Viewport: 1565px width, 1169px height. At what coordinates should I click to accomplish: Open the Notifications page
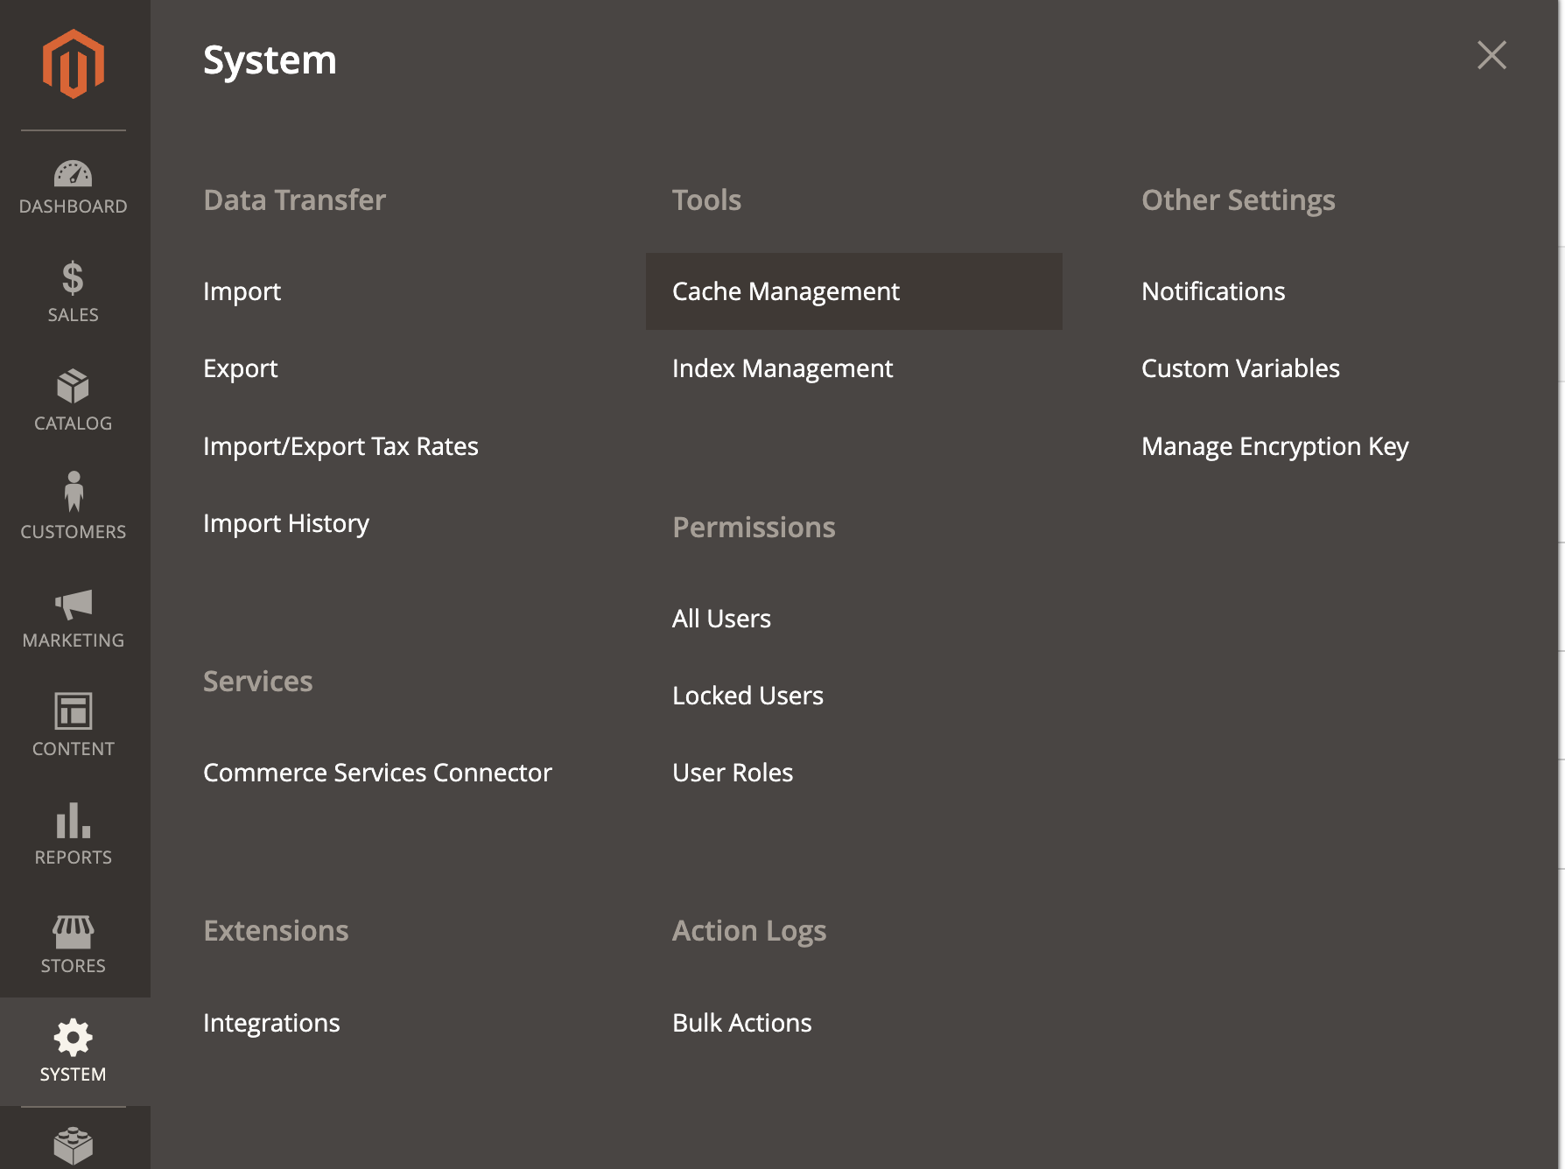point(1213,291)
